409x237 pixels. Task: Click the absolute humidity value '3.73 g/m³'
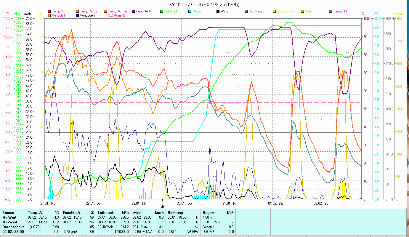click(71, 232)
